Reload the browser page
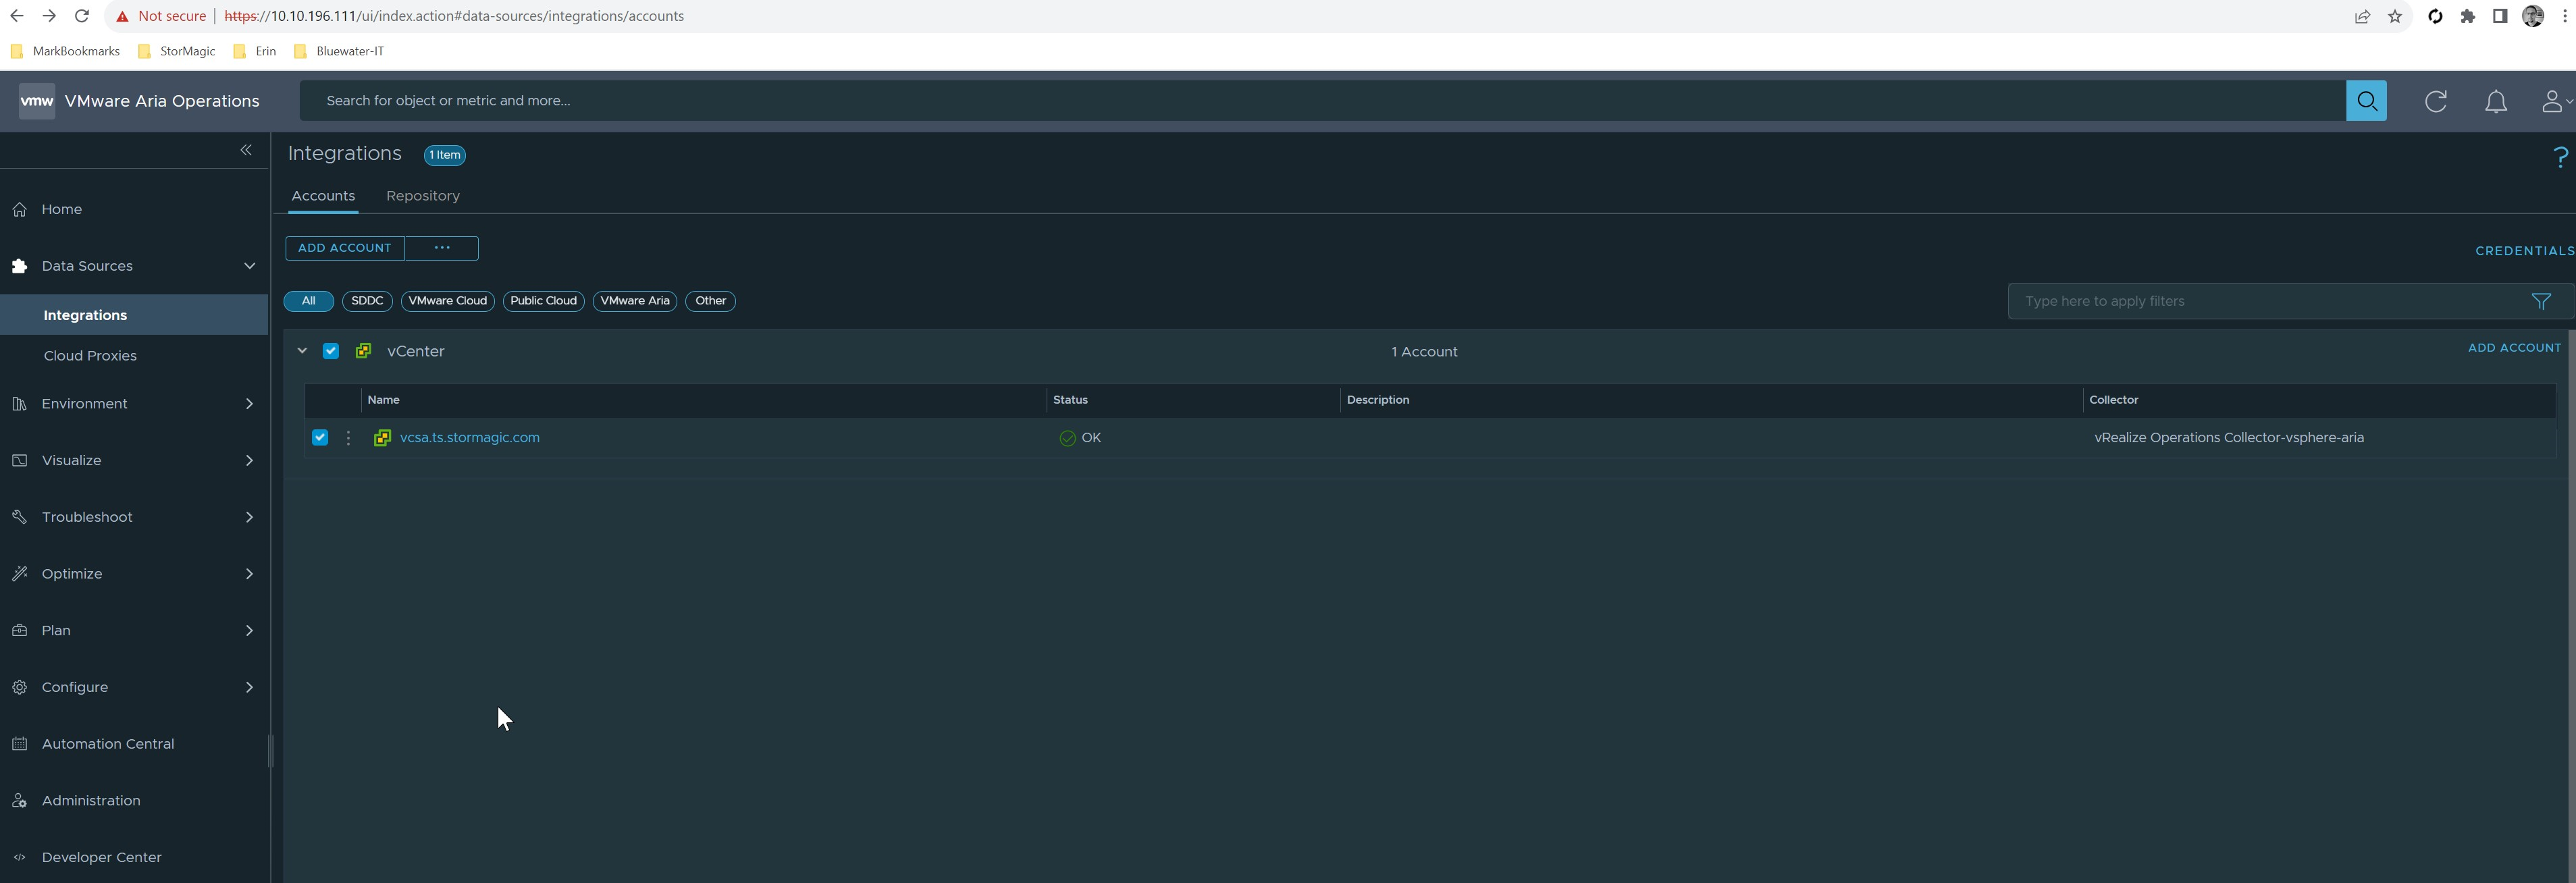The width and height of the screenshot is (2576, 883). (82, 16)
